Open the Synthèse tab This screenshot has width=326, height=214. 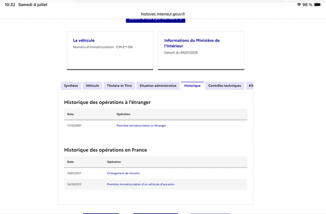[x=71, y=86]
